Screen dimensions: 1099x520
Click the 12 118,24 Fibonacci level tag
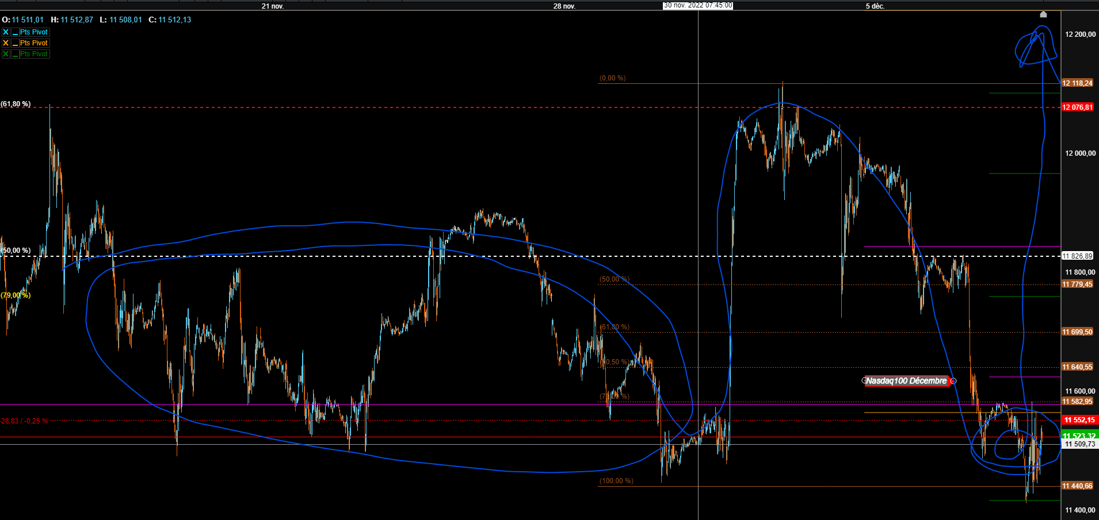point(1077,83)
